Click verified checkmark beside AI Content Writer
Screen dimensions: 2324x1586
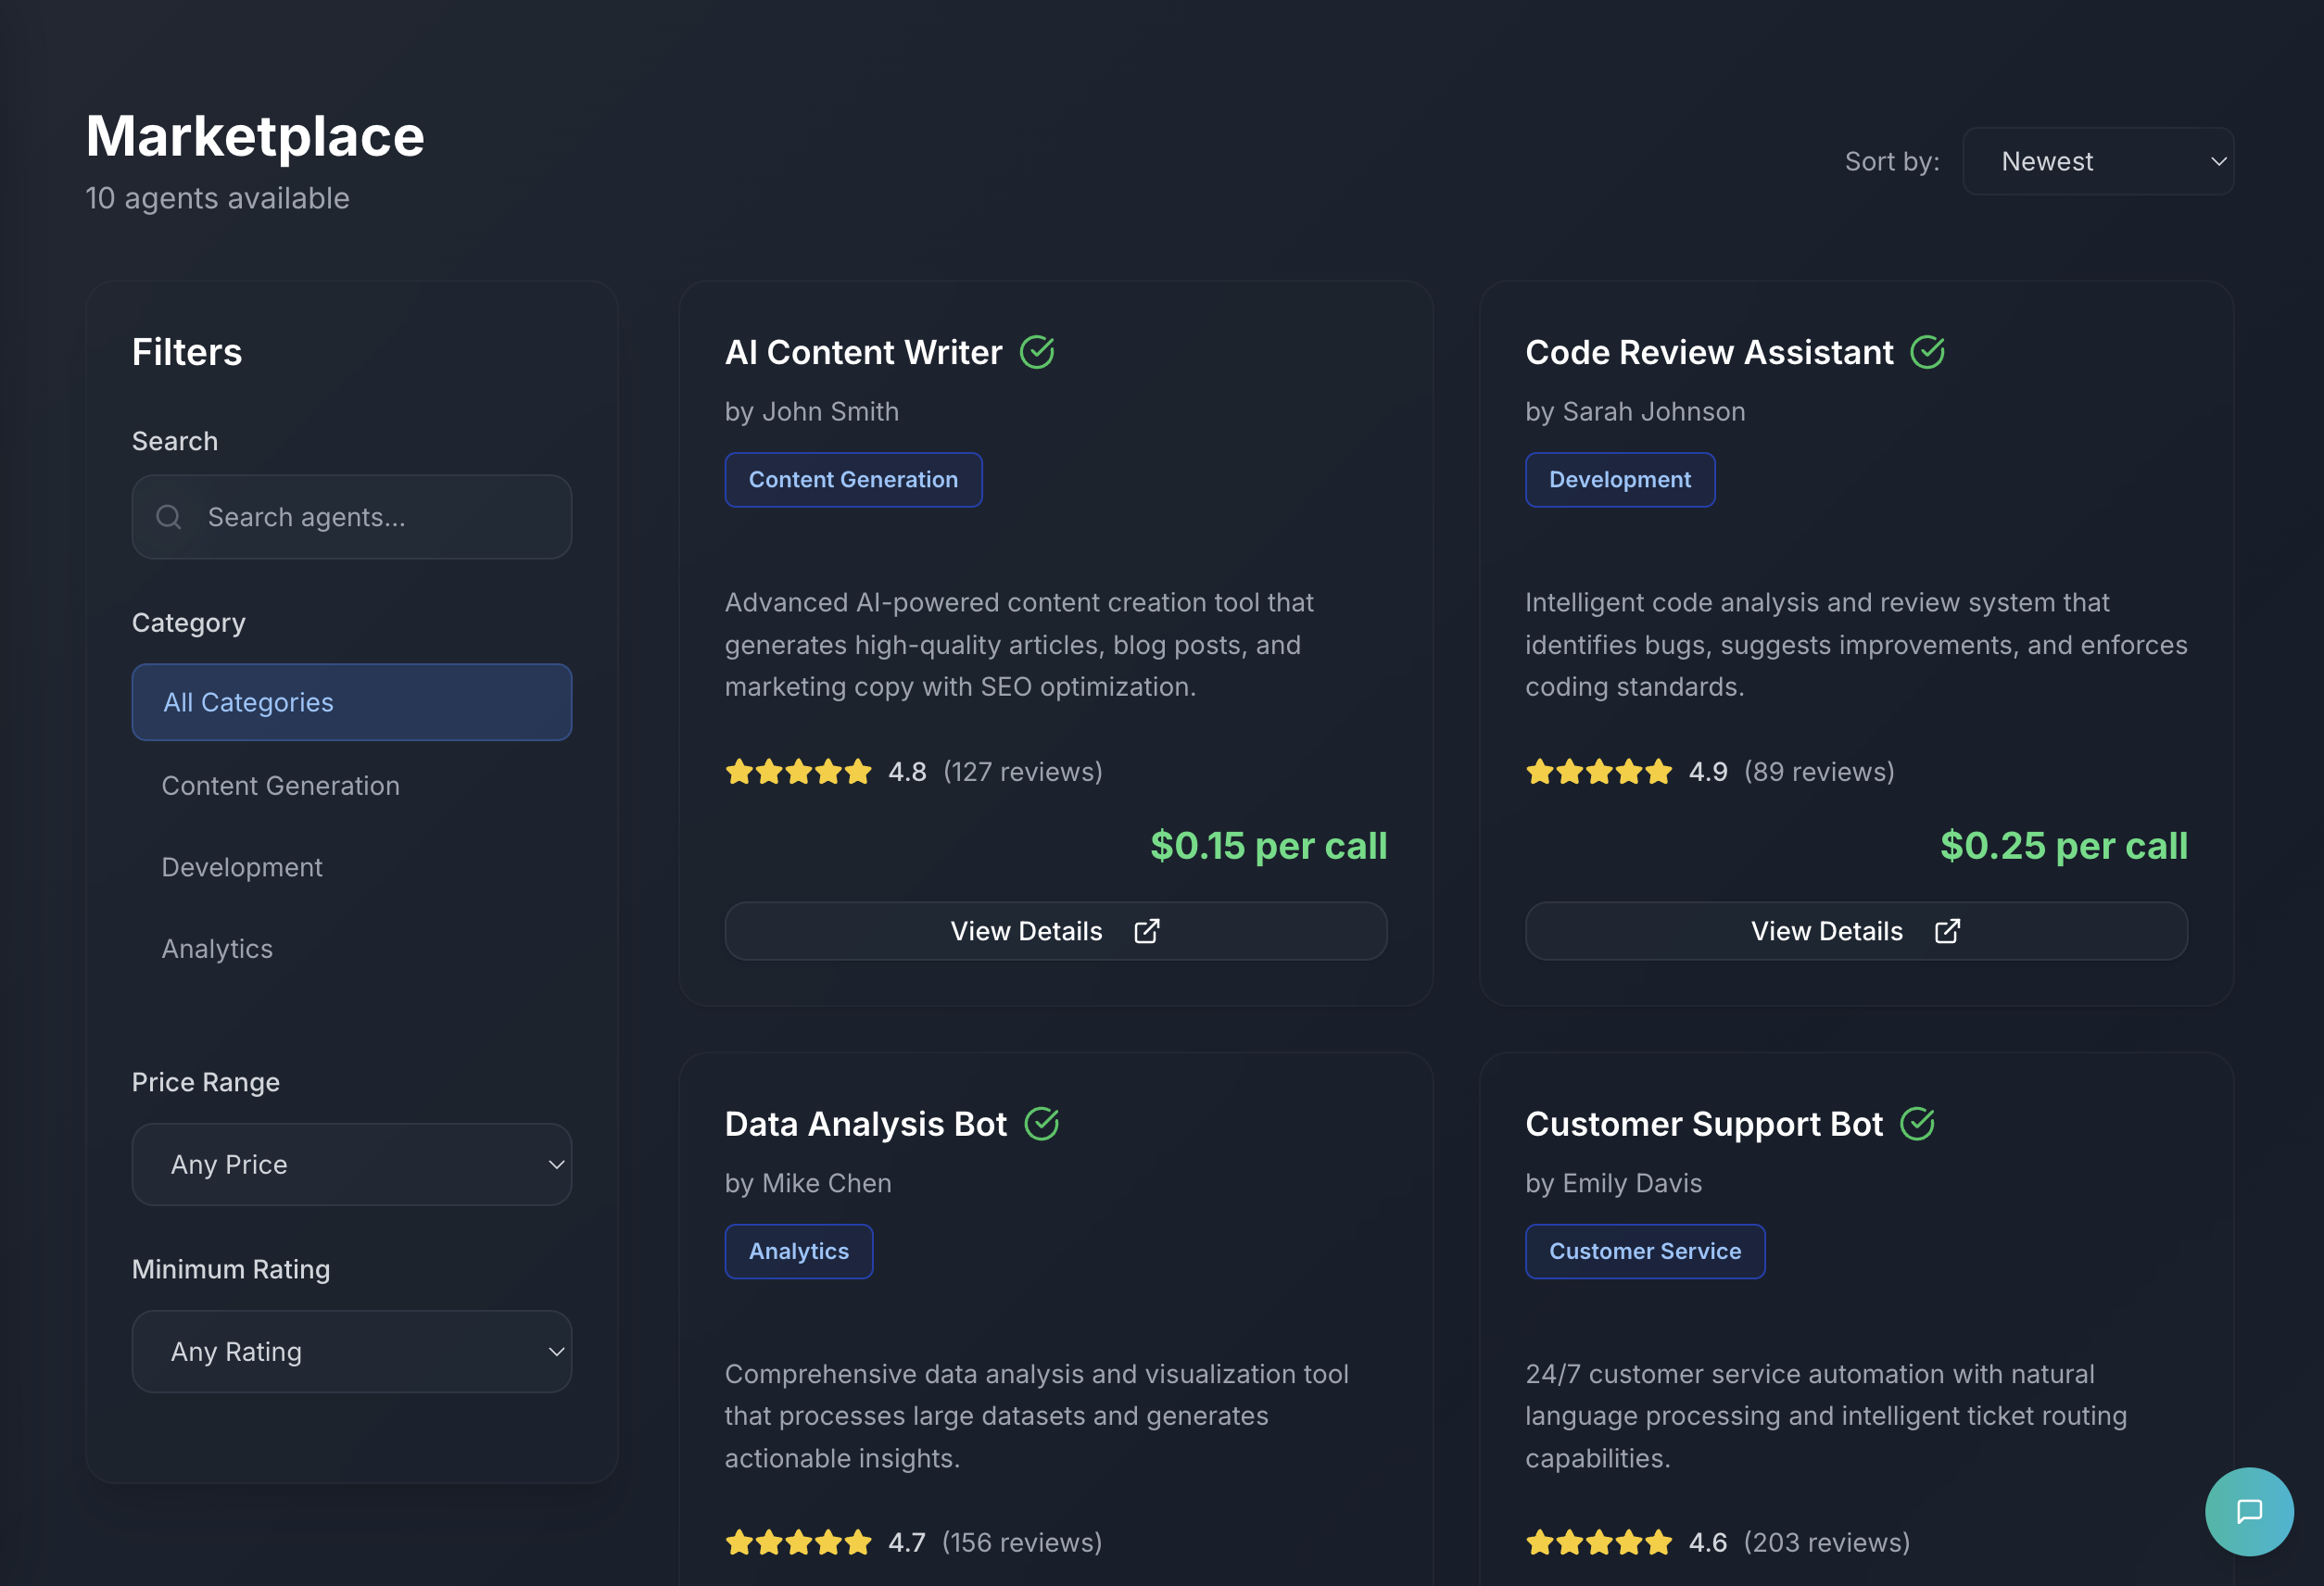click(x=1037, y=352)
